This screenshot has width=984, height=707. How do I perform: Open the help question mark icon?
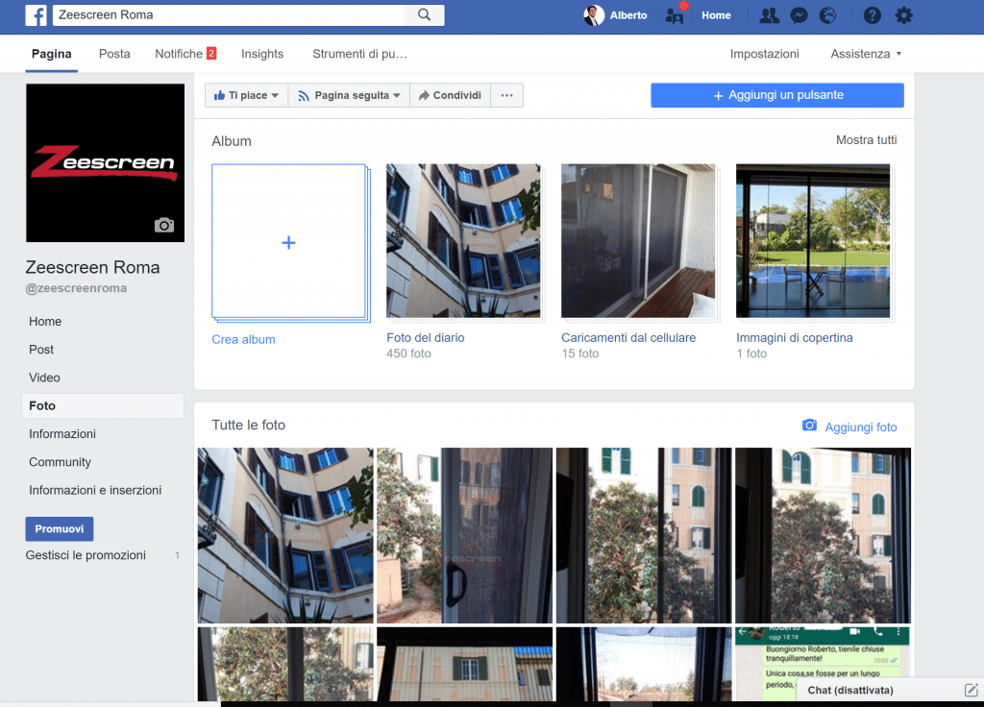click(x=872, y=15)
